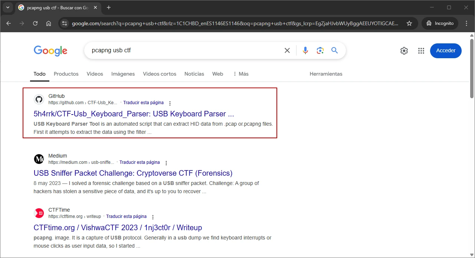
Task: Switch to the Imágenes tab
Action: click(x=123, y=74)
